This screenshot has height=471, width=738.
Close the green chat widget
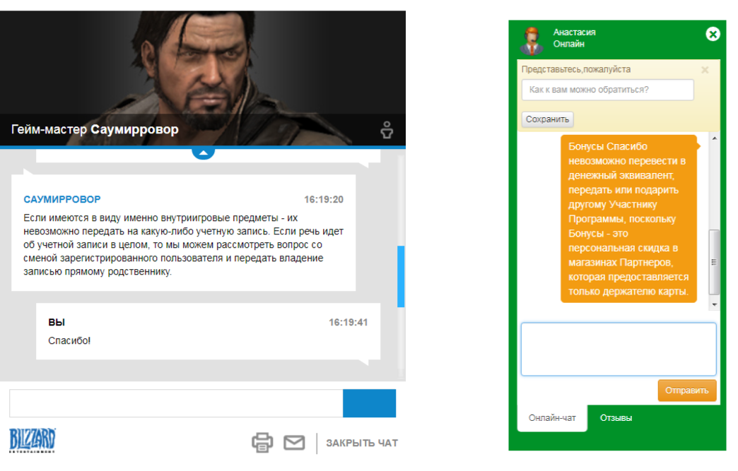click(x=713, y=34)
